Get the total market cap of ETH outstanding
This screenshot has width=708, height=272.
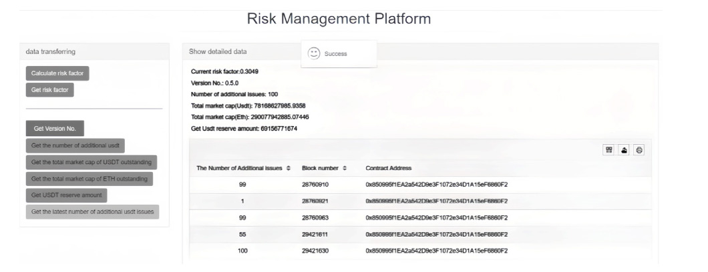point(90,179)
